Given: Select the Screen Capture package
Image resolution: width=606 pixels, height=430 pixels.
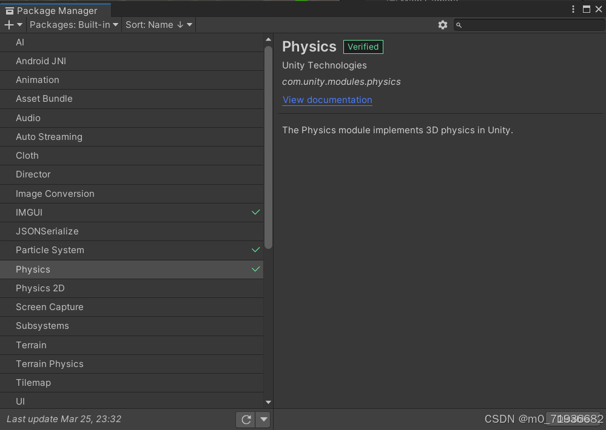Looking at the screenshot, I should pyautogui.click(x=132, y=307).
